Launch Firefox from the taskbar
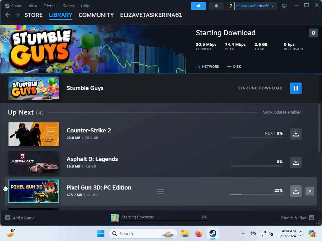 199,233
